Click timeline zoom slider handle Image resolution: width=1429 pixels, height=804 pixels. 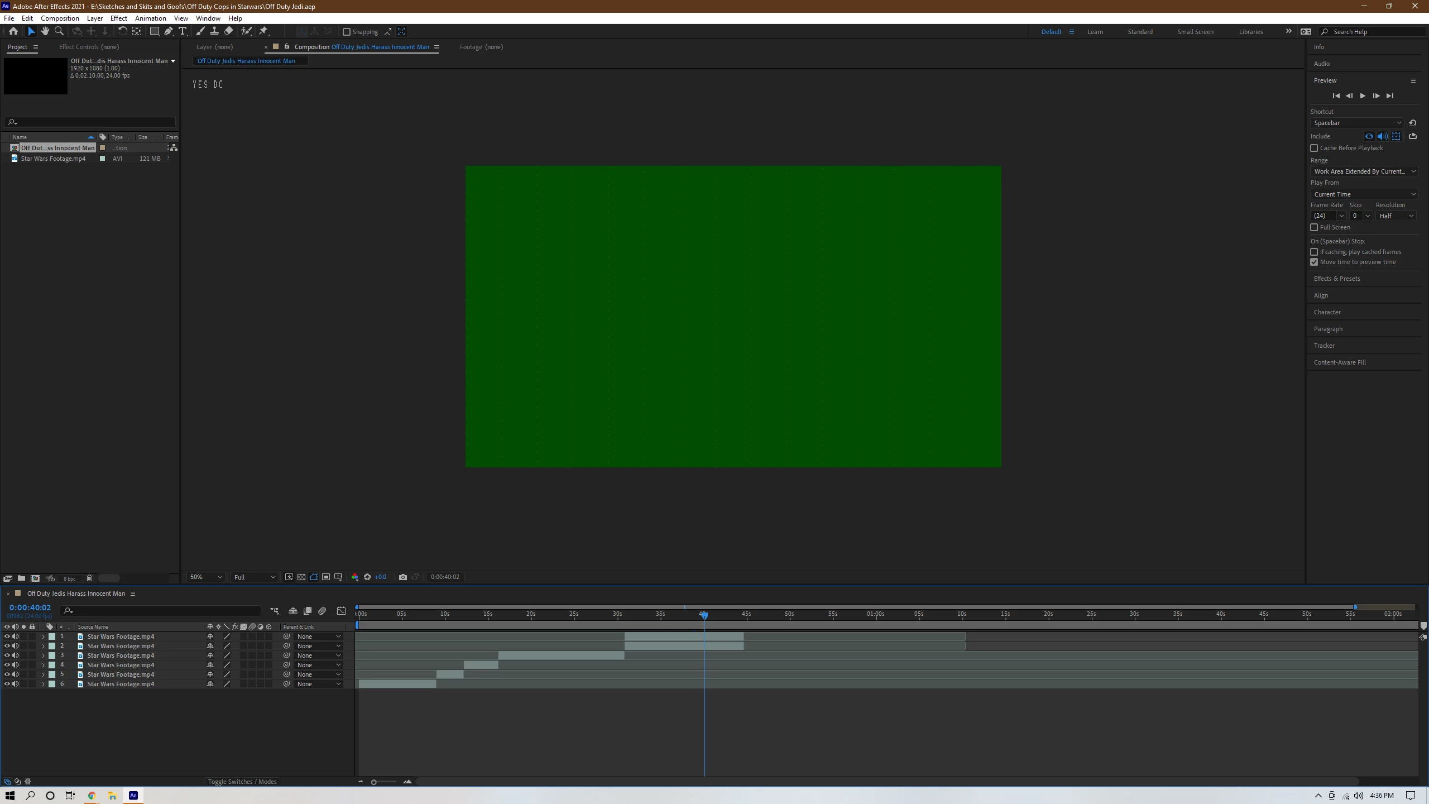coord(373,782)
